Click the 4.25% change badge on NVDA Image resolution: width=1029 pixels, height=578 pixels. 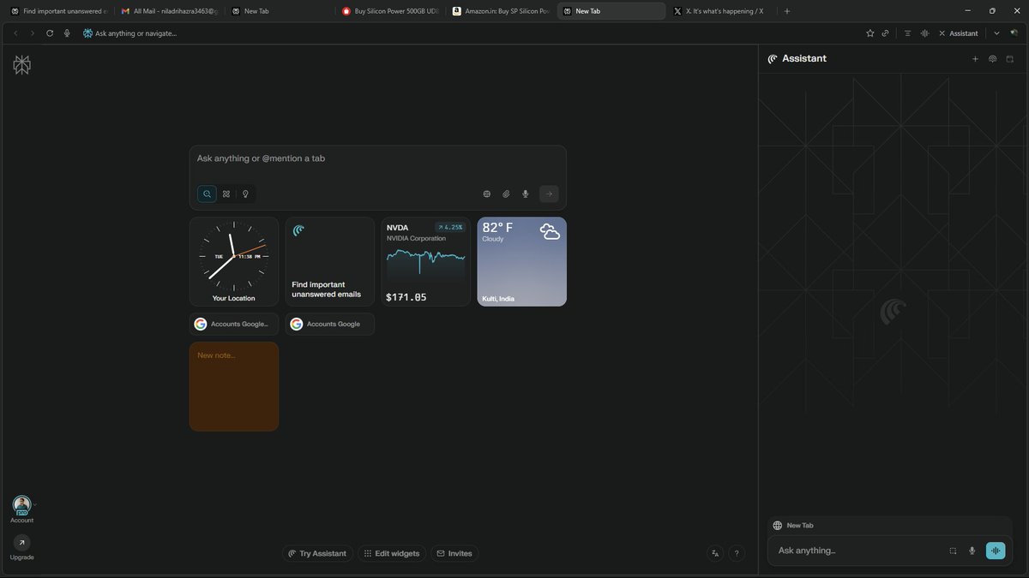[x=450, y=228]
